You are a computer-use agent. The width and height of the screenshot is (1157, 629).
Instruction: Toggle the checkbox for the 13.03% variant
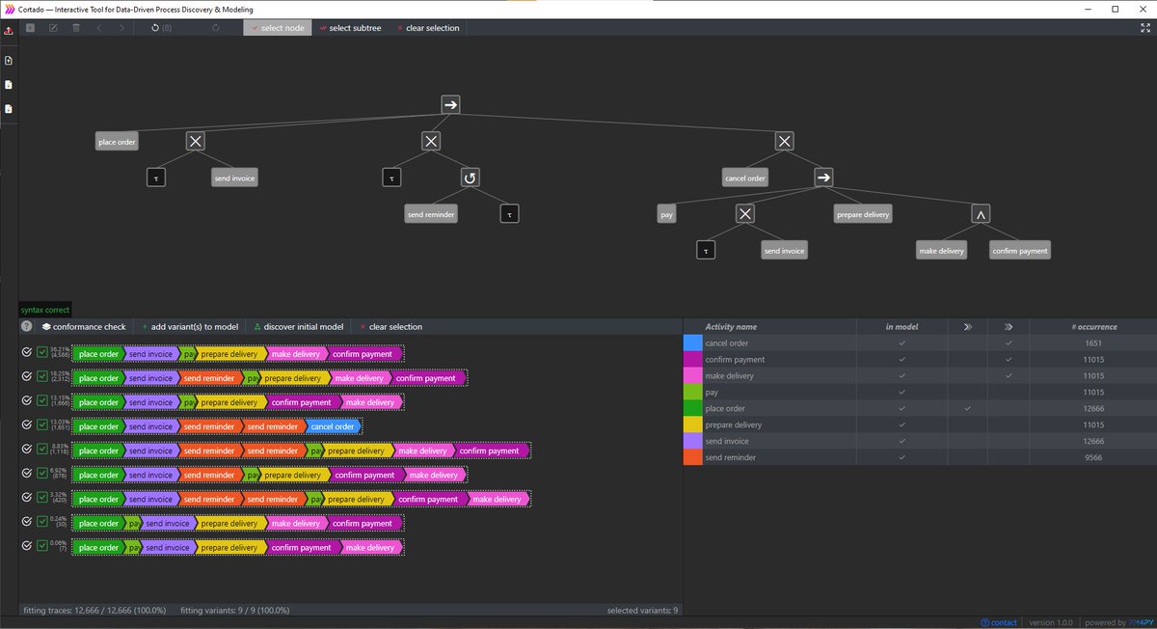click(41, 425)
